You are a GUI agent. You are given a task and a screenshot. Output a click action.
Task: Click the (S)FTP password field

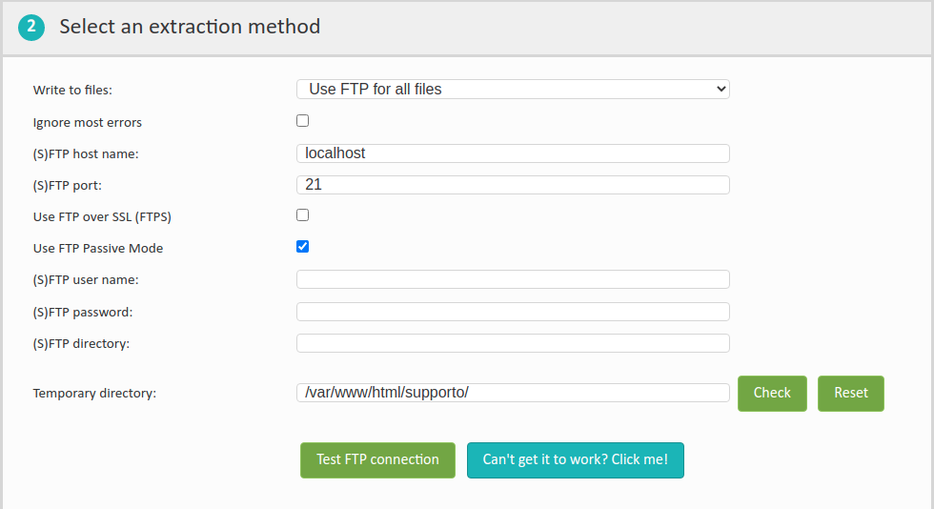pyautogui.click(x=513, y=312)
